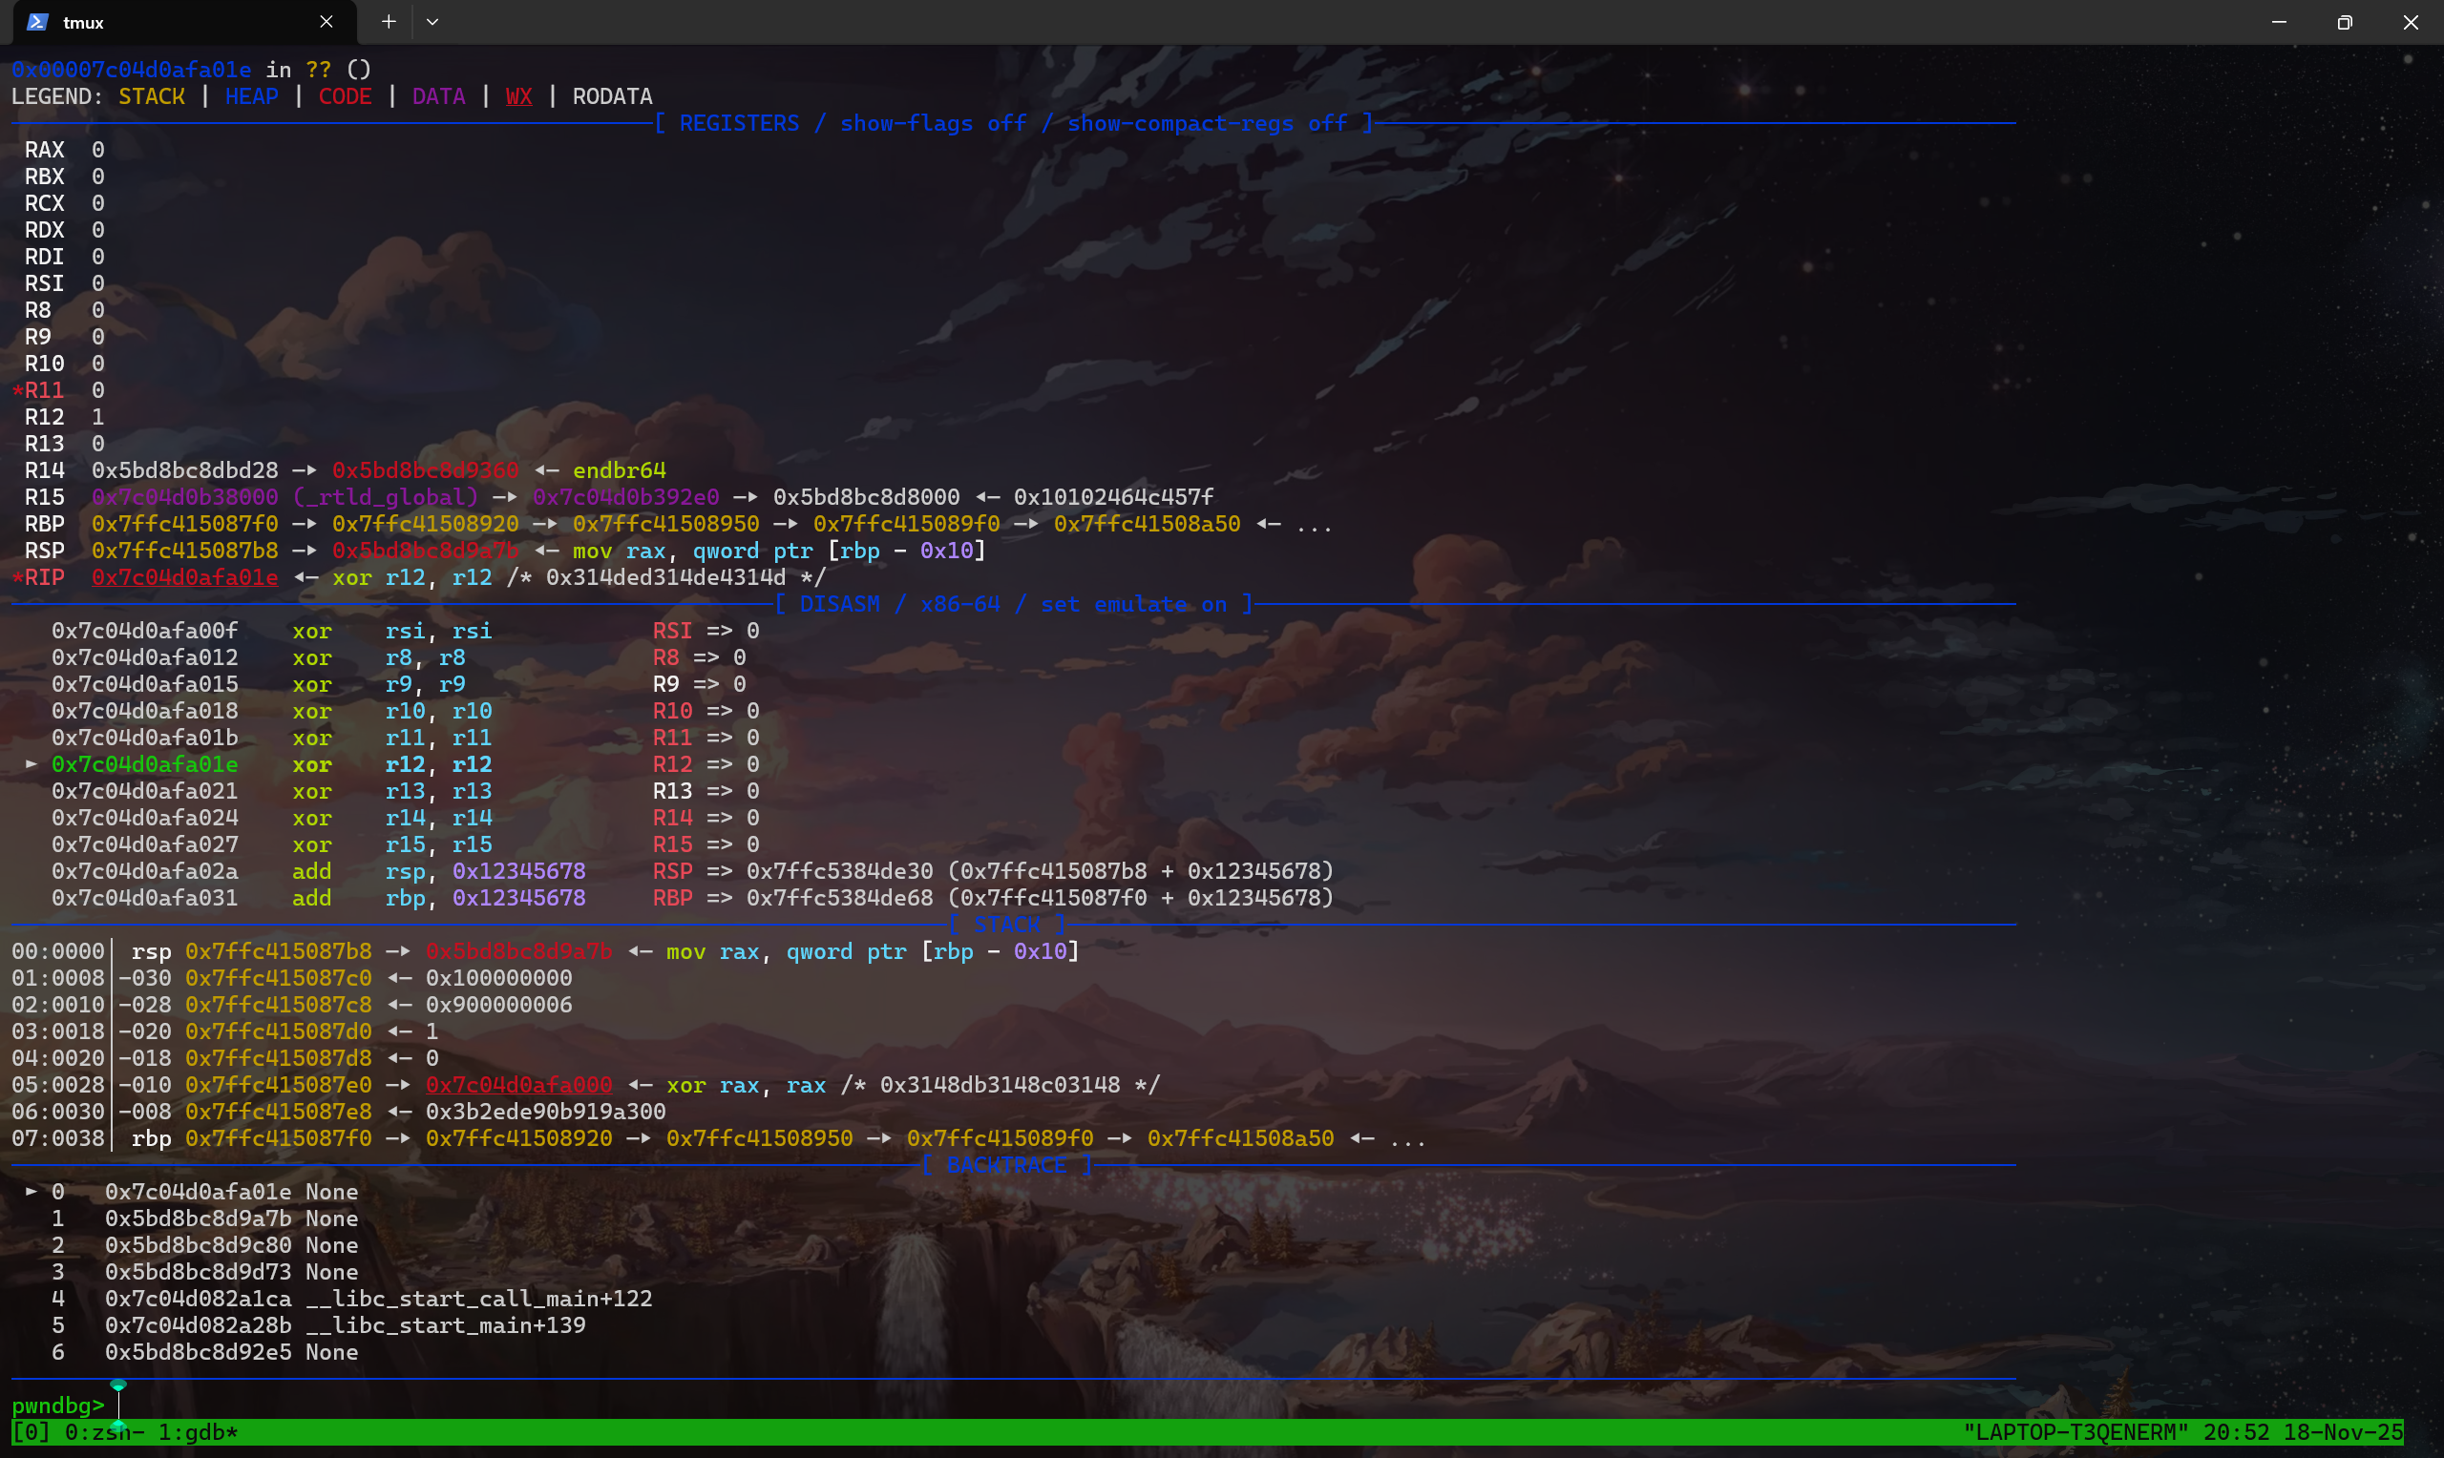Minimize the terminal window
The image size is (2444, 1458).
(x=2279, y=22)
